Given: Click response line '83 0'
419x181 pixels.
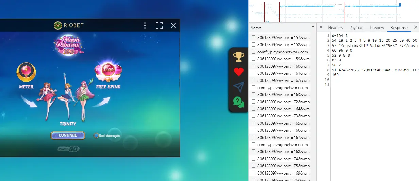Looking at the screenshot, I should [x=336, y=60].
